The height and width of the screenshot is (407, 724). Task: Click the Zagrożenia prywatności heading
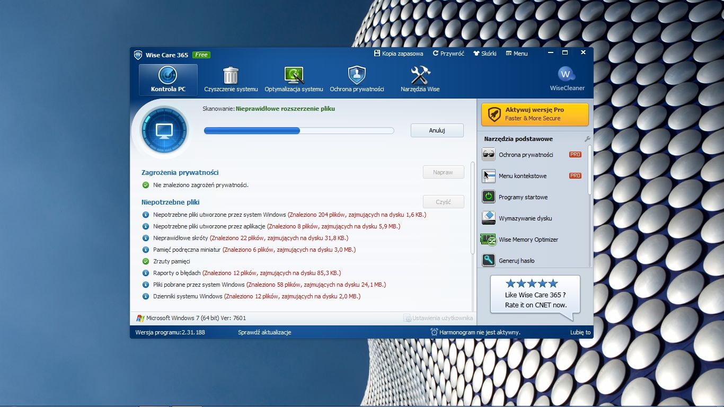click(x=180, y=172)
